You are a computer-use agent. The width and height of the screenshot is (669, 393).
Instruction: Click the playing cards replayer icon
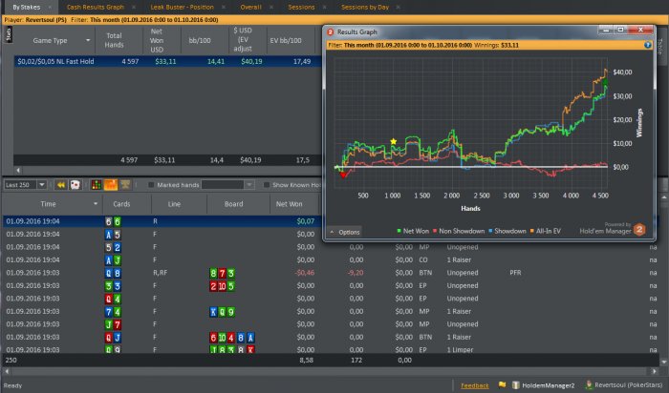click(x=77, y=184)
